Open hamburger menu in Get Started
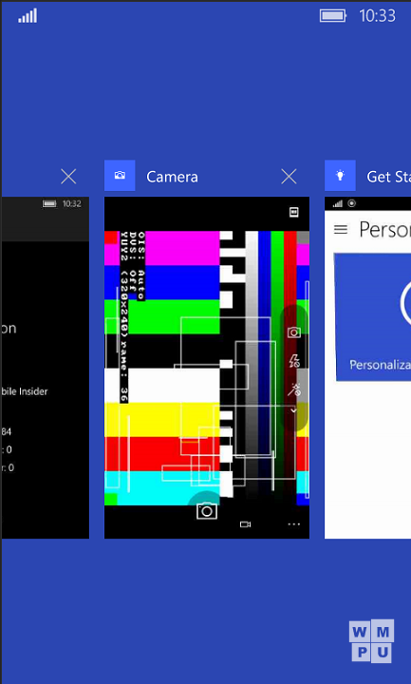 [341, 229]
